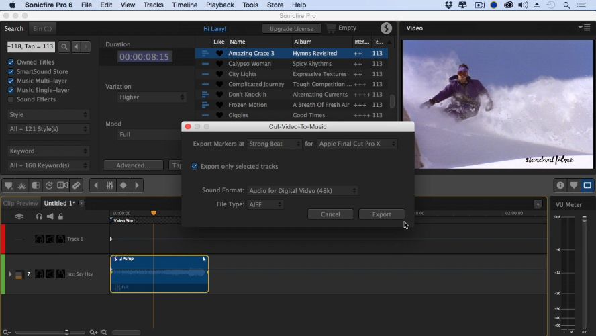Open the AIFF file type dropdown
The height and width of the screenshot is (336, 596).
(x=265, y=204)
